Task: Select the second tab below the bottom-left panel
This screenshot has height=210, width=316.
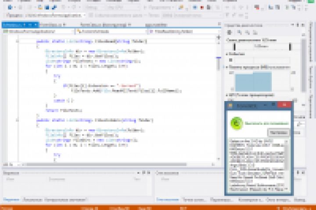Action: (x=32, y=199)
